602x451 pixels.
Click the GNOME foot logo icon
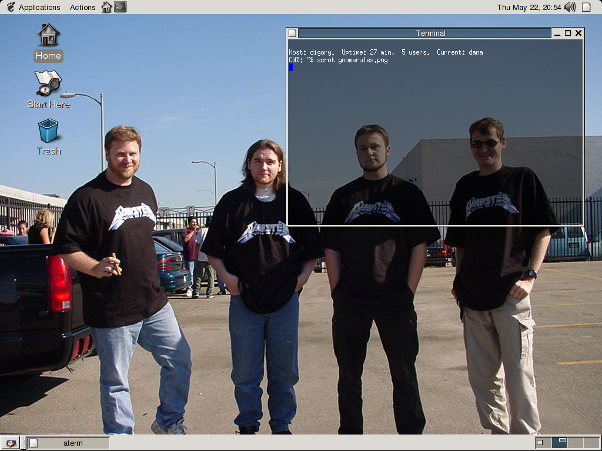[11, 7]
